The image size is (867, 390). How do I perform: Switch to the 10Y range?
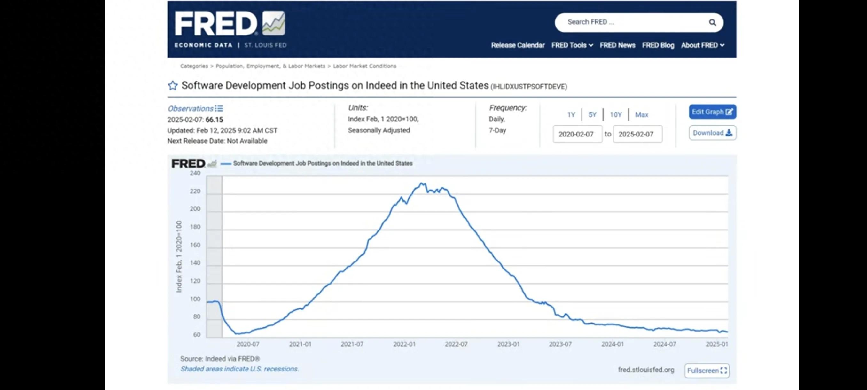[x=616, y=115]
